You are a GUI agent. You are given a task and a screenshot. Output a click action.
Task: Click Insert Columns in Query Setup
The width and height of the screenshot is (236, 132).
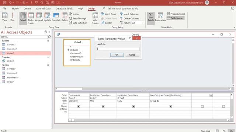(x=129, y=14)
